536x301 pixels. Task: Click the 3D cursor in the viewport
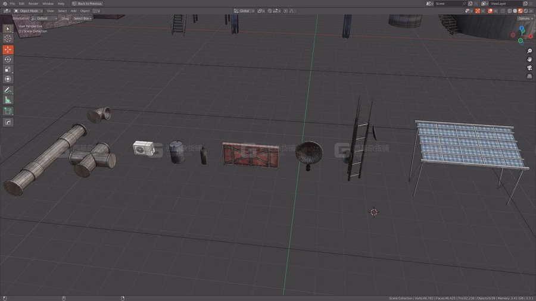pos(374,212)
